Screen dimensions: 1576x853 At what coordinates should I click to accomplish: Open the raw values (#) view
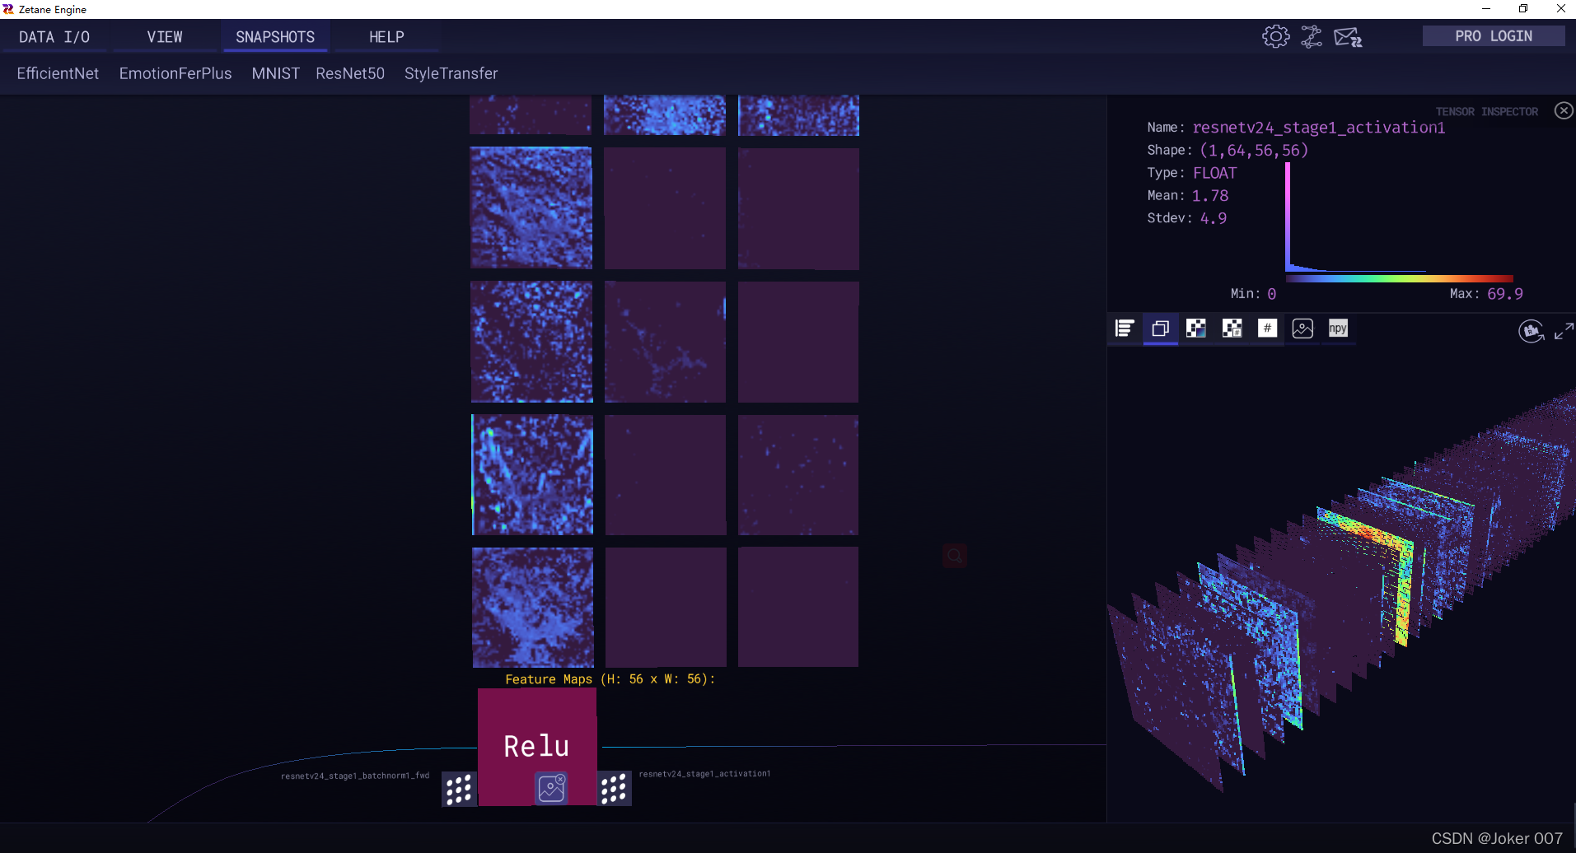click(x=1267, y=328)
